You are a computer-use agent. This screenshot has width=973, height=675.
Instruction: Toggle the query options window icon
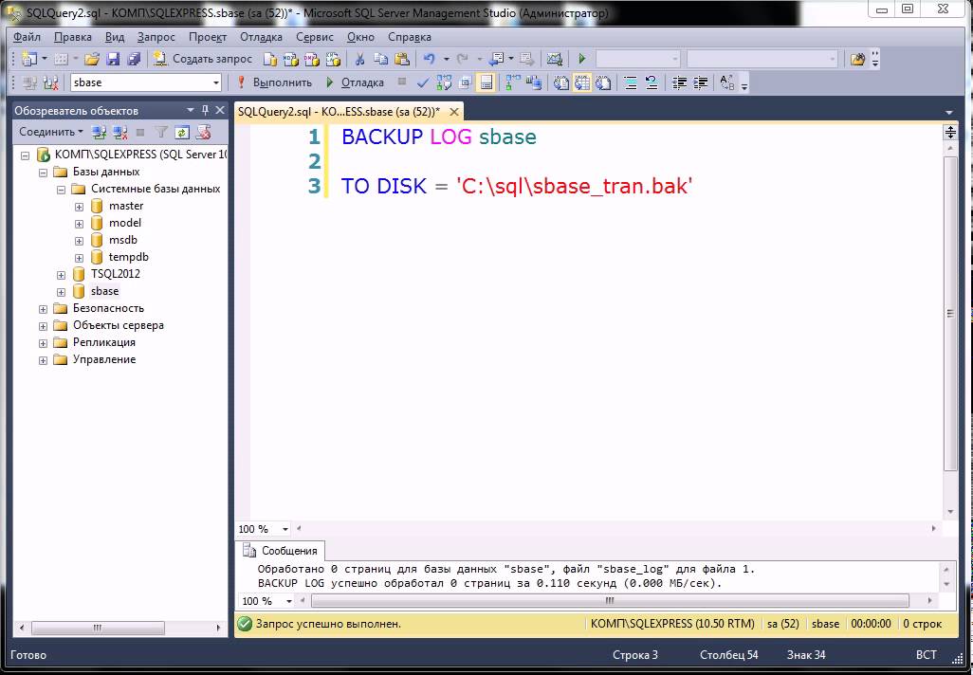tap(465, 82)
